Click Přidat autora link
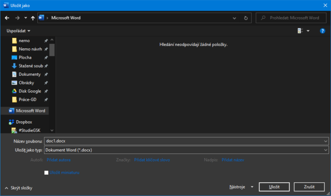This screenshot has height=196, width=331. coord(59,160)
